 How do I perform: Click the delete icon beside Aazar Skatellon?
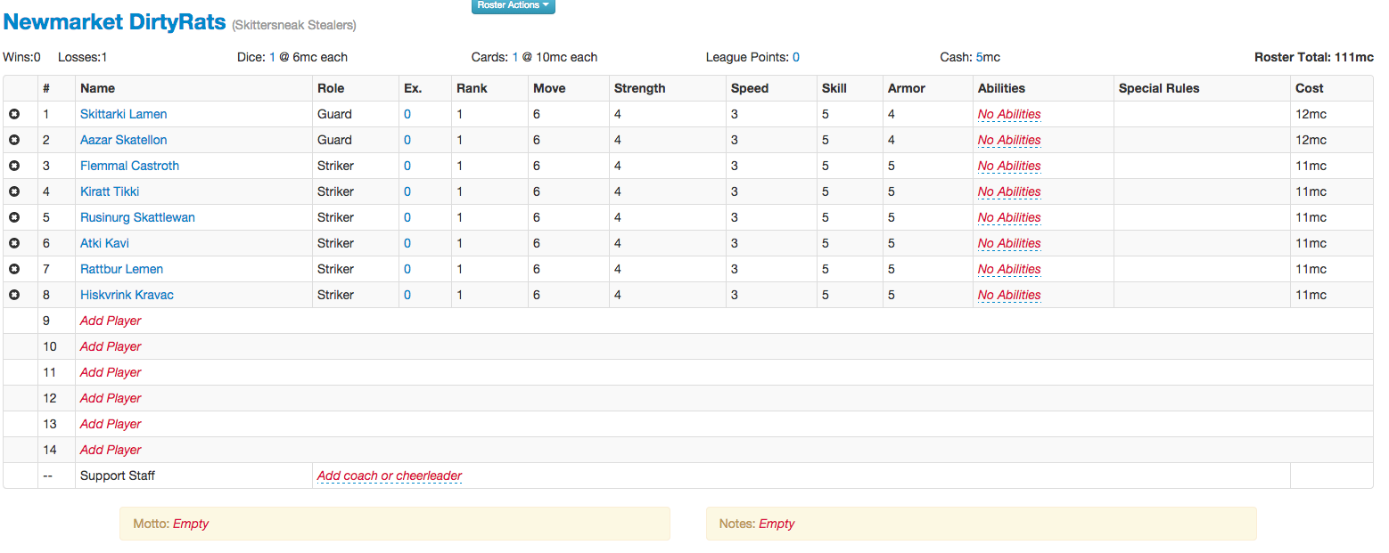pyautogui.click(x=14, y=141)
